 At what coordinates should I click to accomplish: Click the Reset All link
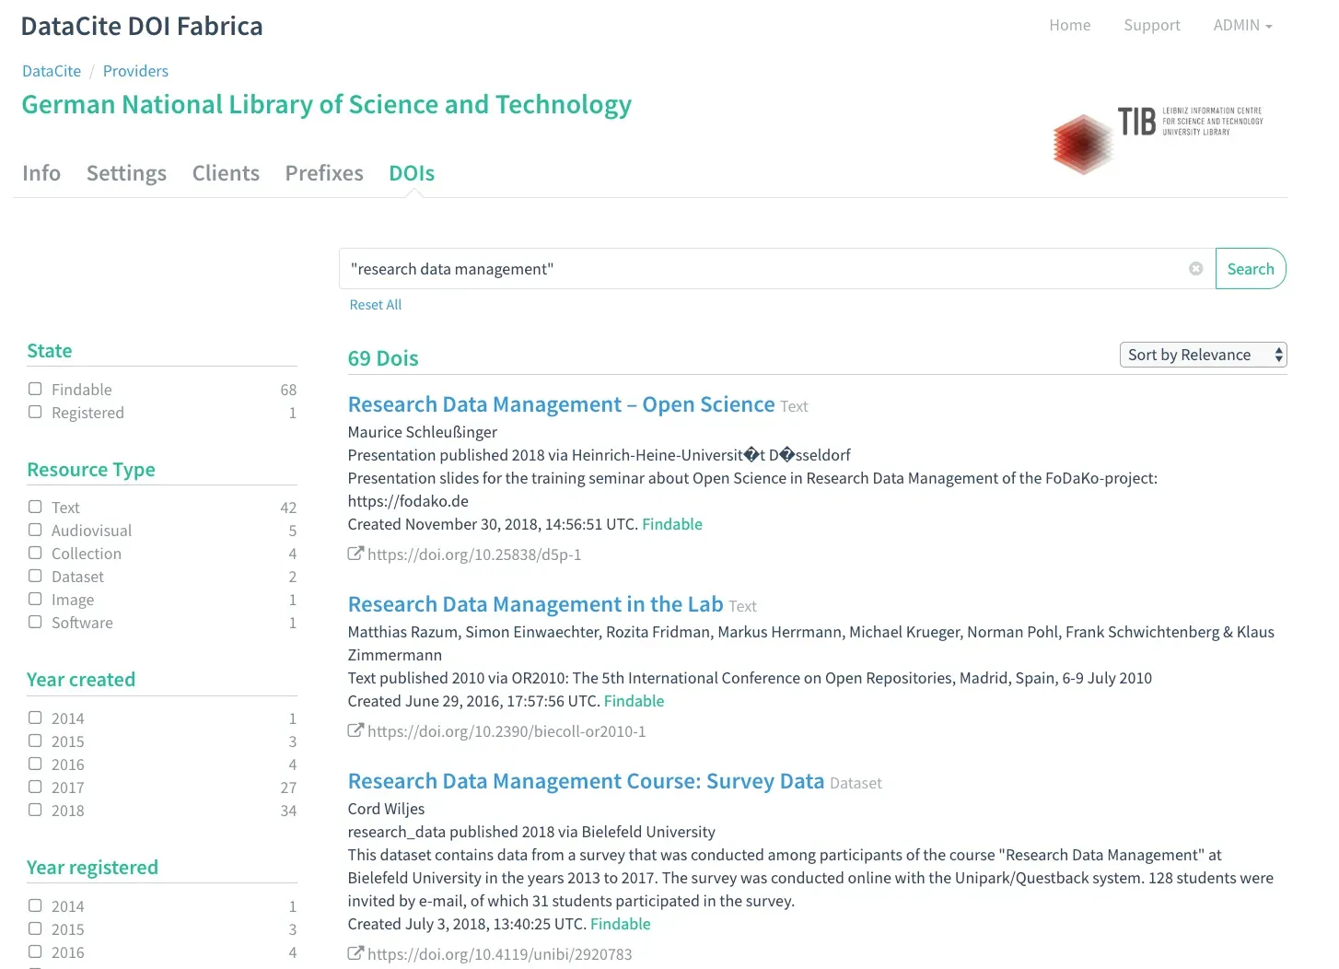[x=375, y=305]
